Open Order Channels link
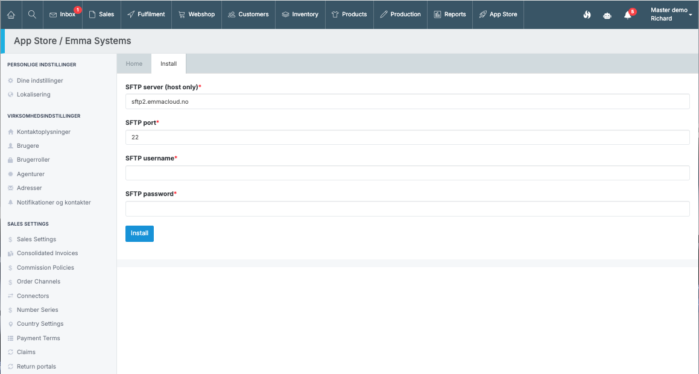 pyautogui.click(x=39, y=282)
